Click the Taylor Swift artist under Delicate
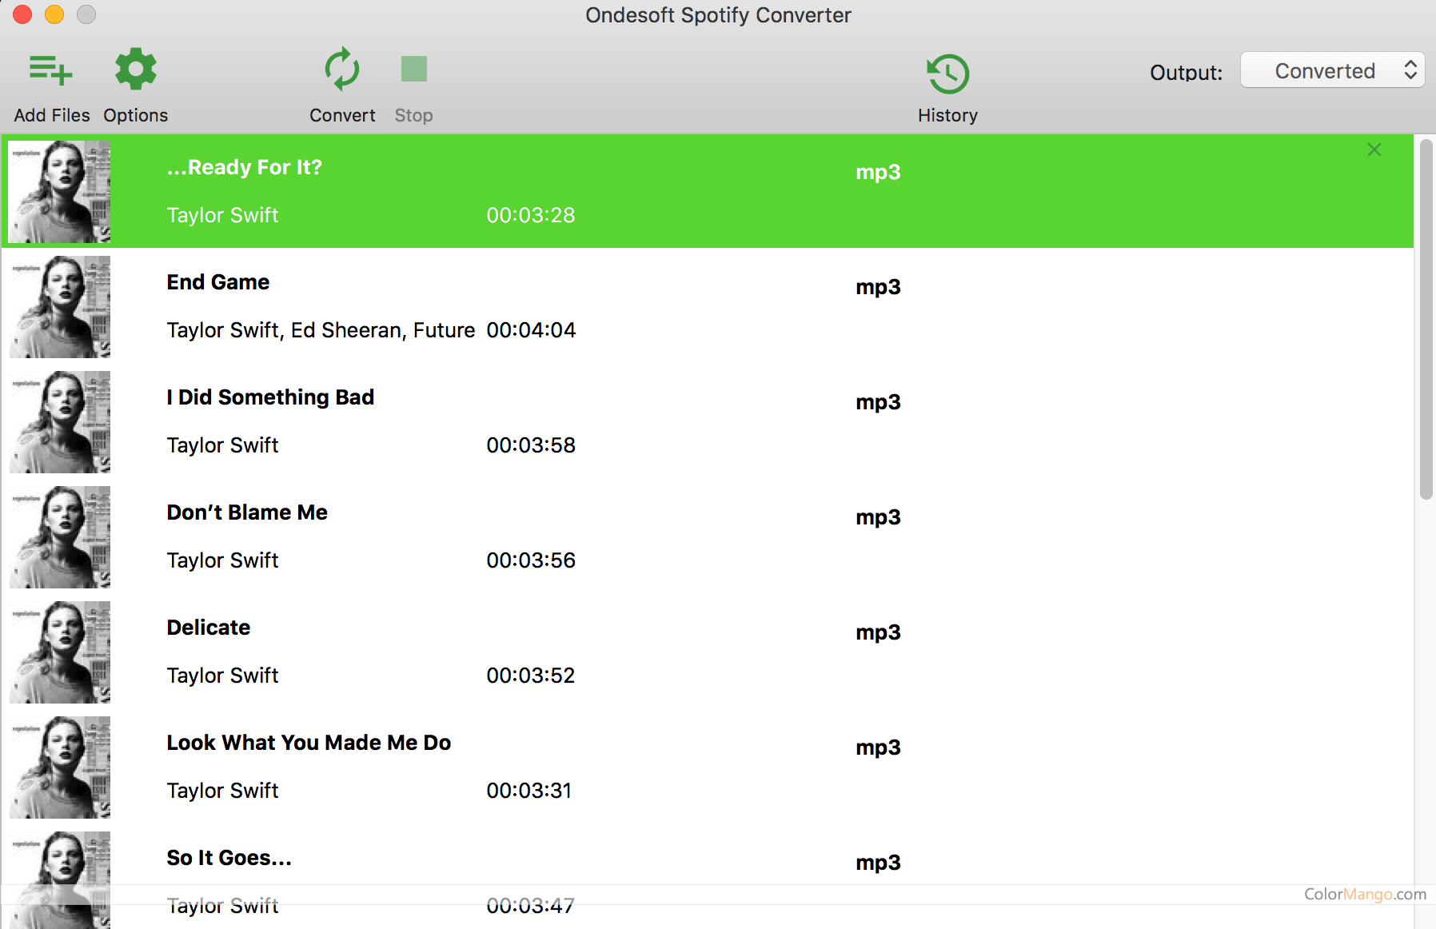This screenshot has height=929, width=1436. 222,676
